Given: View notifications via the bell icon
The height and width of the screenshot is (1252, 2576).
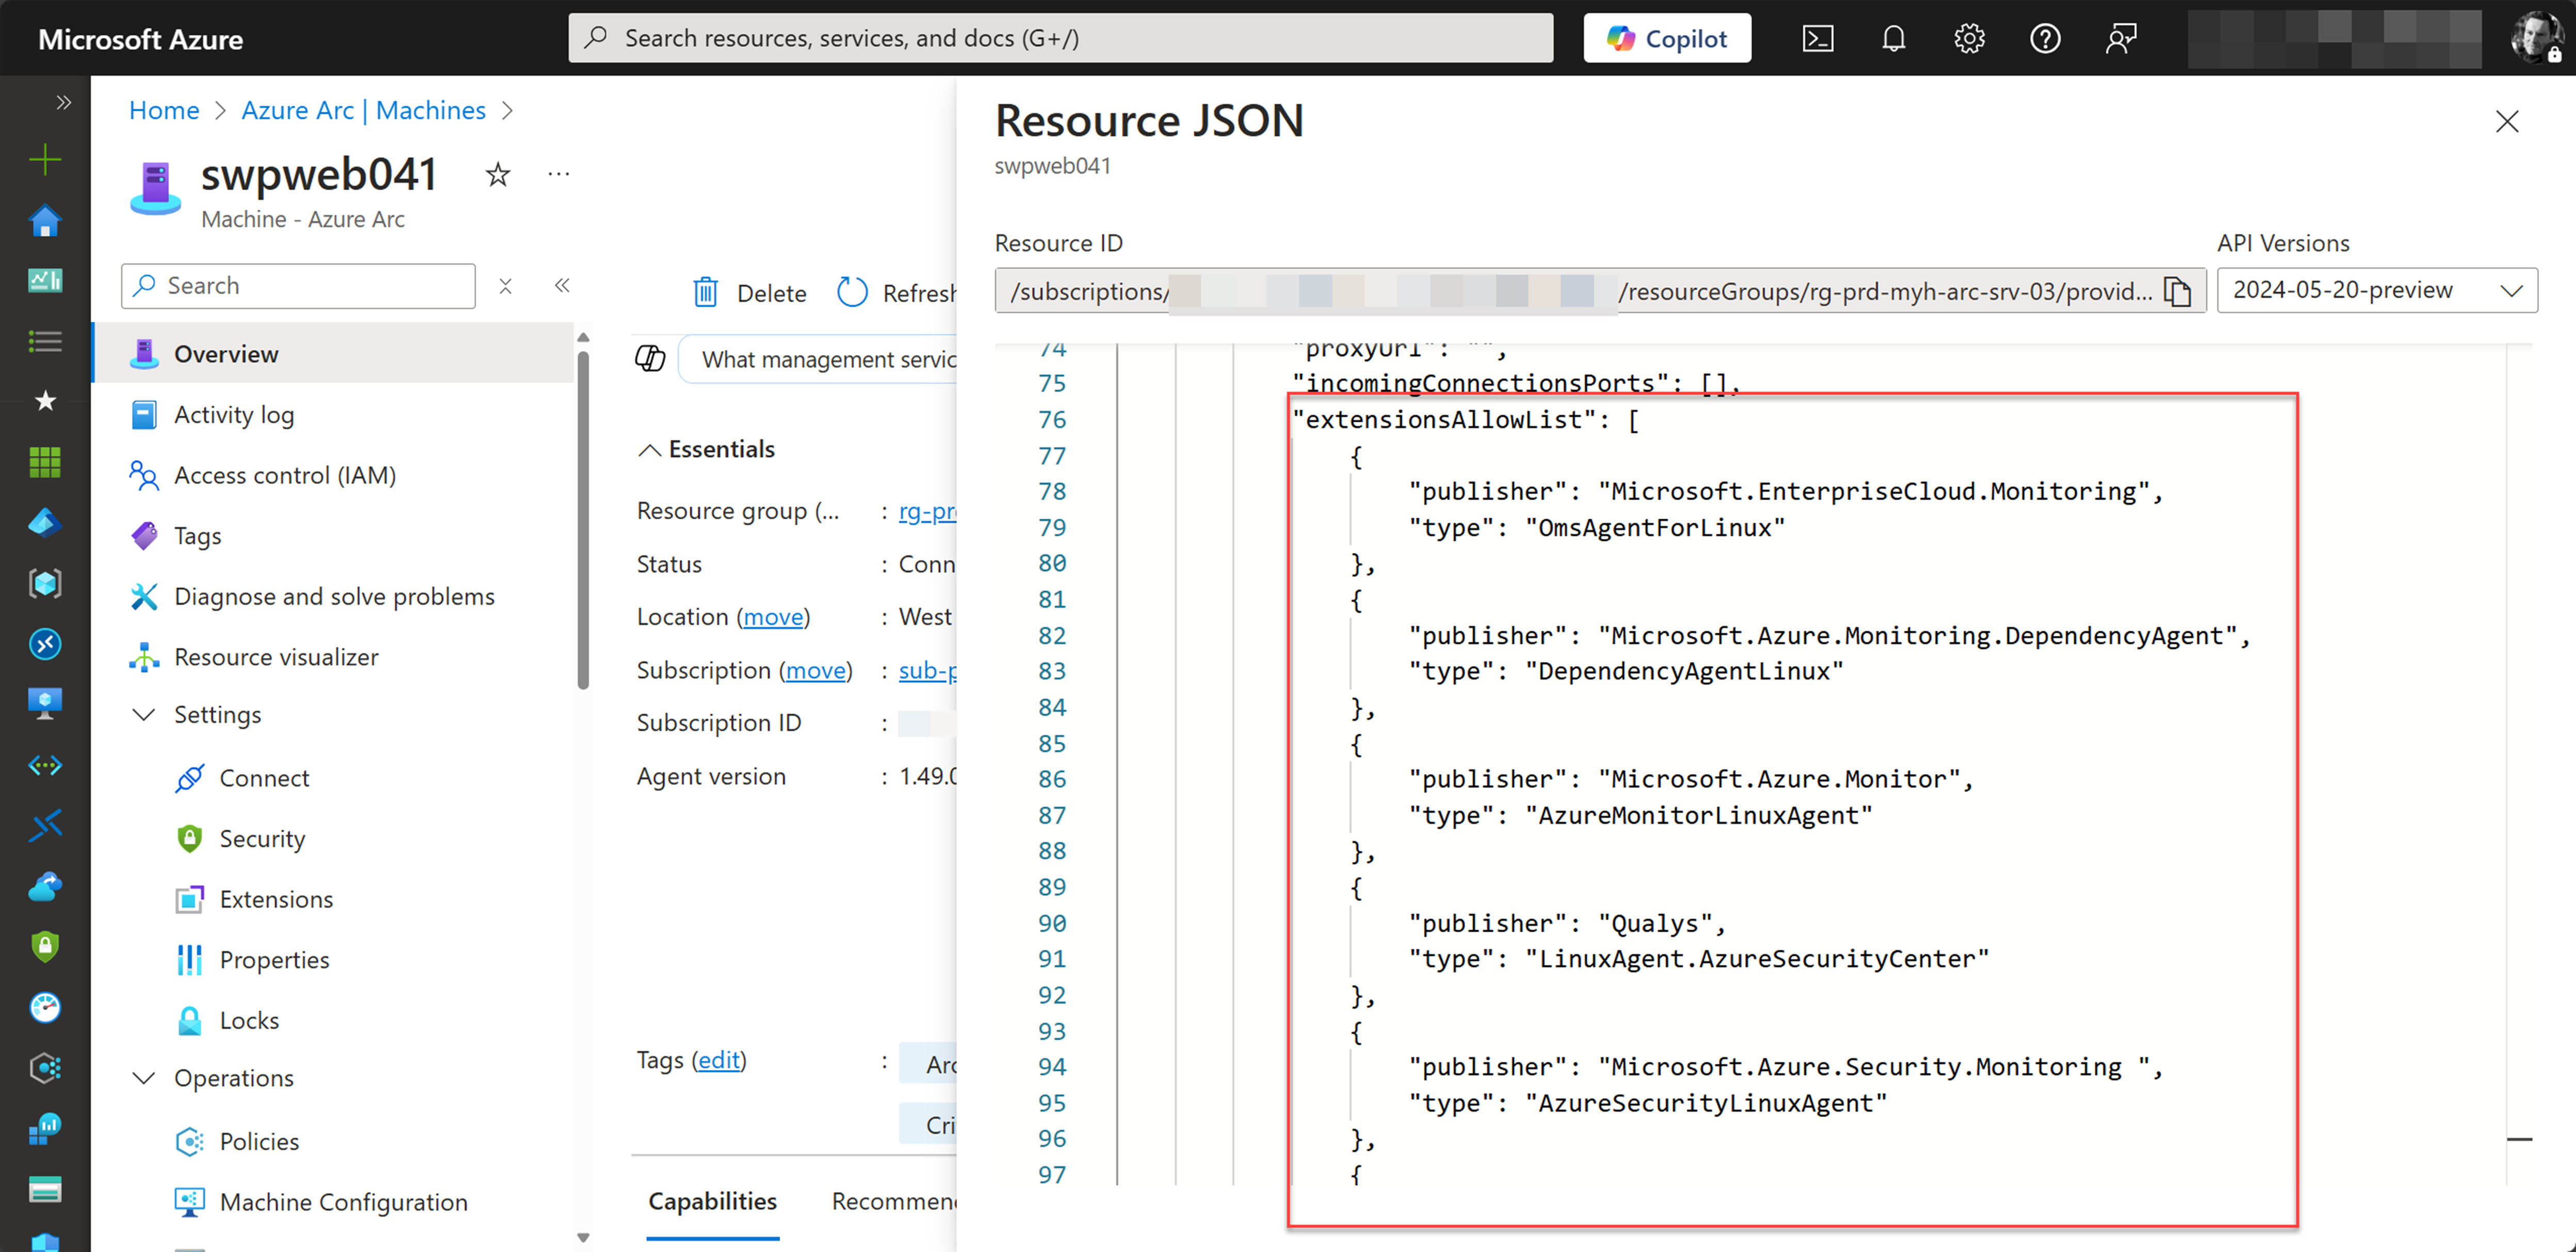Looking at the screenshot, I should [x=1893, y=37].
